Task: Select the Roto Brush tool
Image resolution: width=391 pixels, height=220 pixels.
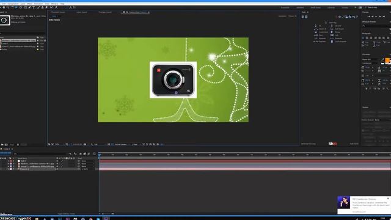Action: point(51,7)
